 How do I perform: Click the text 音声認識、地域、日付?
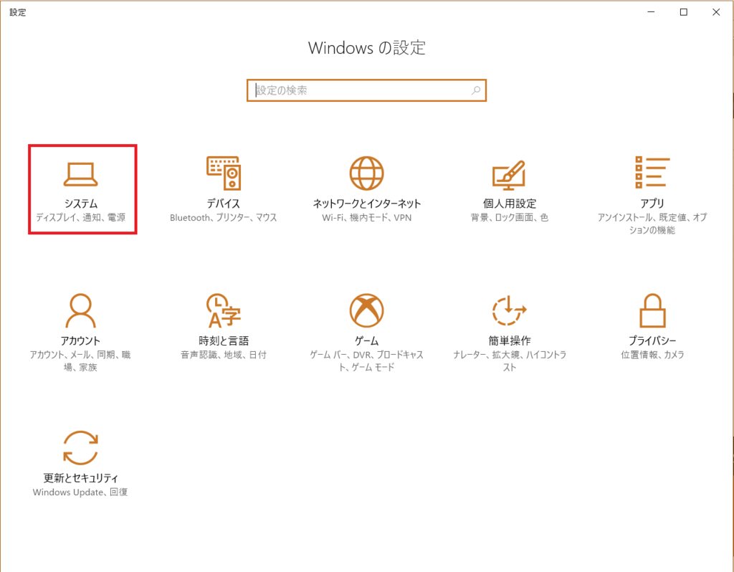pyautogui.click(x=224, y=355)
